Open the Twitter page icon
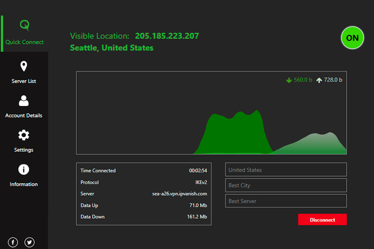This screenshot has height=249, width=374. (30, 242)
